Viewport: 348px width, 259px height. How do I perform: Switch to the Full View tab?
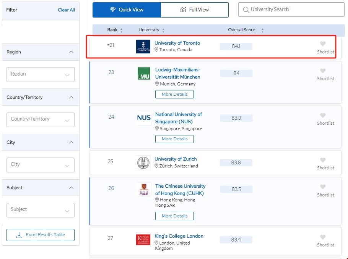tap(195, 10)
